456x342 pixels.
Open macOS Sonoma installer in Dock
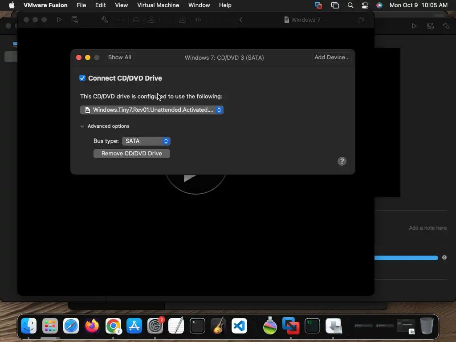point(270,326)
